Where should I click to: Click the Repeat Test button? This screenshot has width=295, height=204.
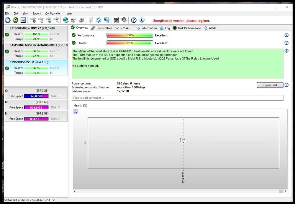(270, 85)
